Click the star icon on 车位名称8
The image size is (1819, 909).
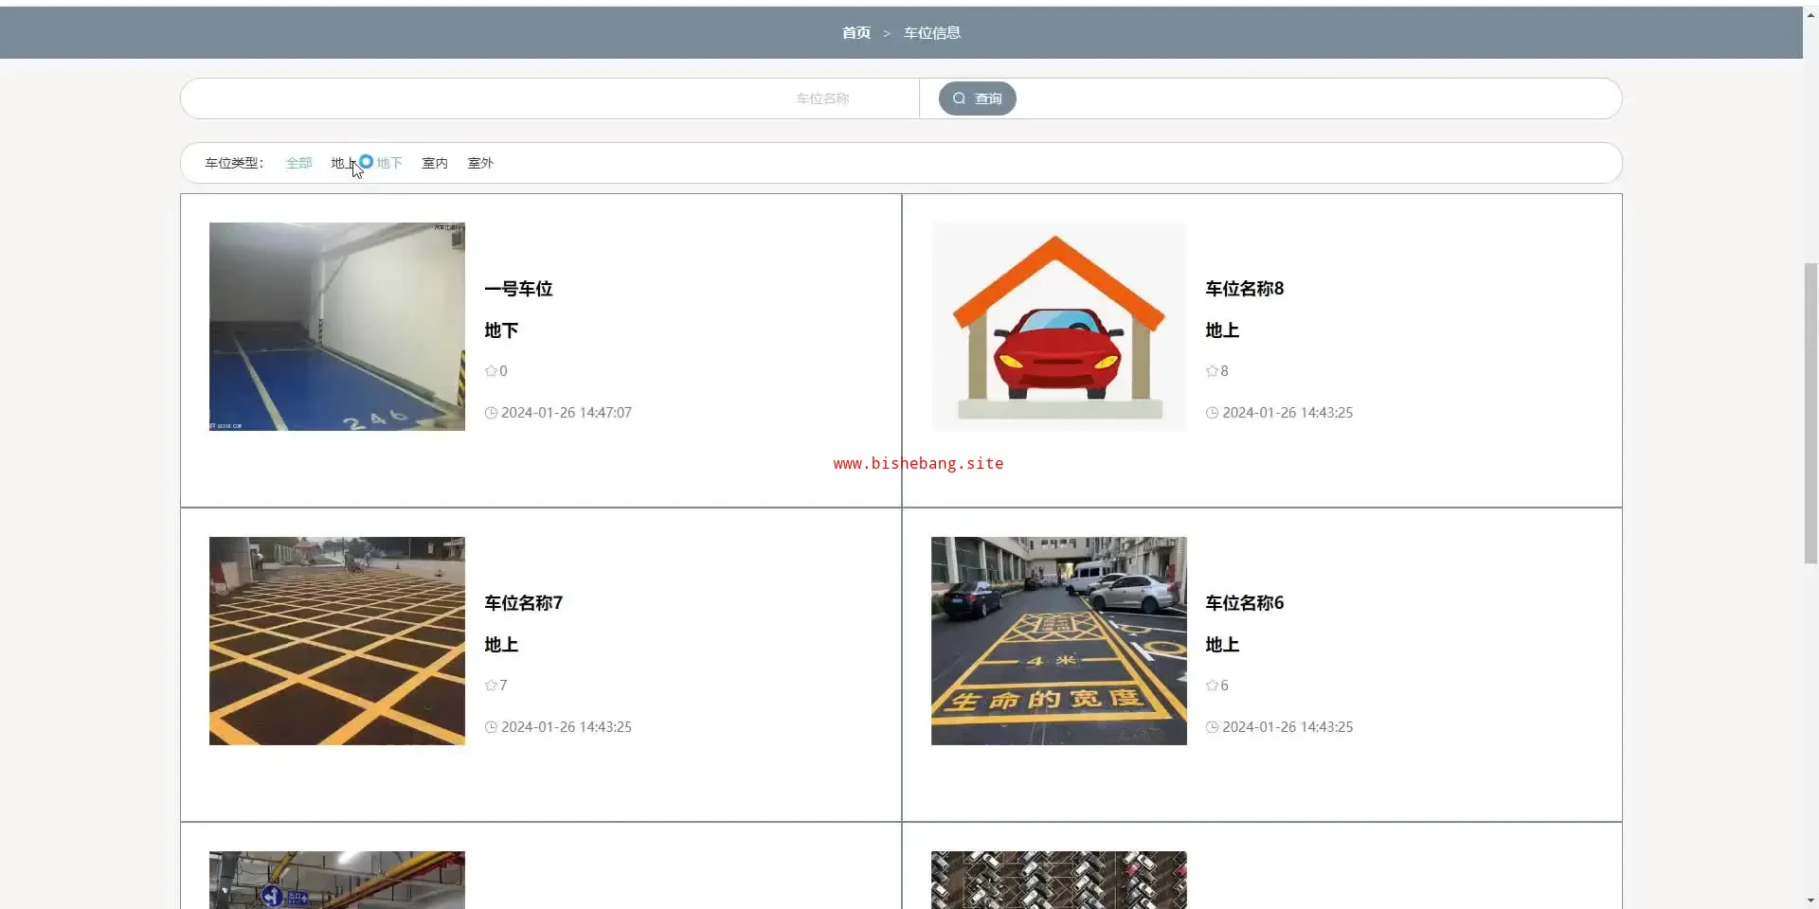(1212, 371)
